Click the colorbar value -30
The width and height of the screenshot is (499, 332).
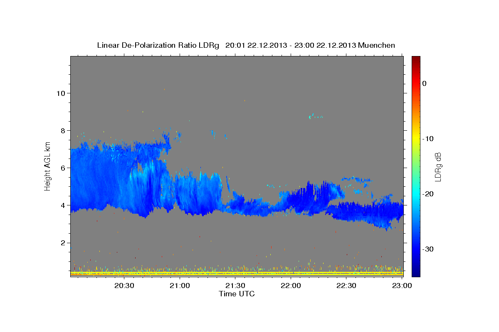pyautogui.click(x=428, y=249)
